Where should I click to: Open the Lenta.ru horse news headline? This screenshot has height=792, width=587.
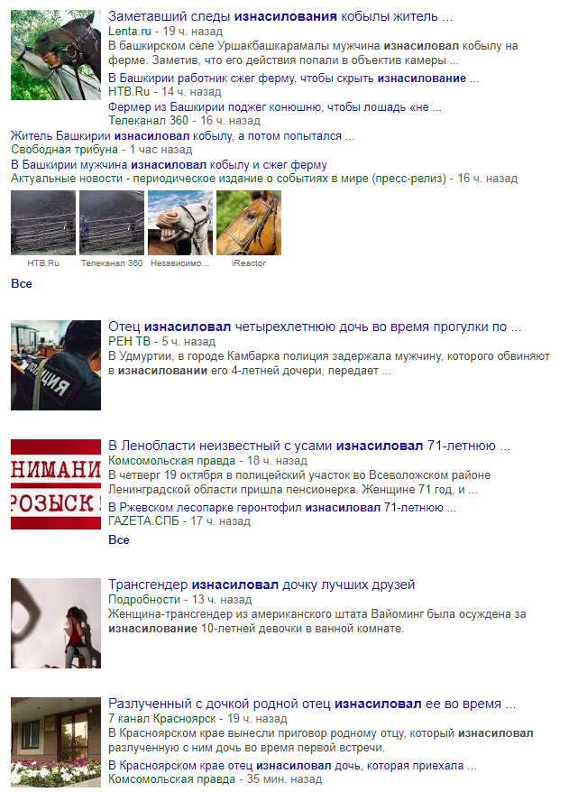click(x=280, y=16)
